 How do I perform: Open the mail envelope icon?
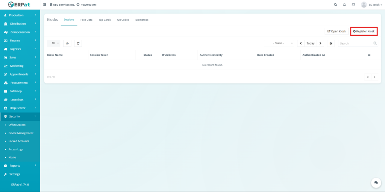(x=353, y=5)
